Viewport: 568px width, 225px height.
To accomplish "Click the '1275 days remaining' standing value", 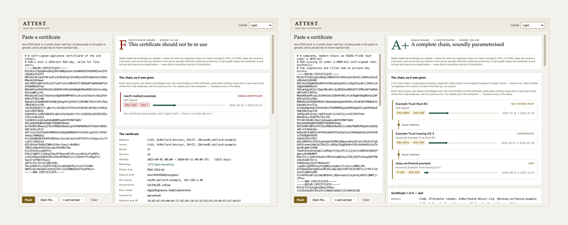I will [160, 164].
